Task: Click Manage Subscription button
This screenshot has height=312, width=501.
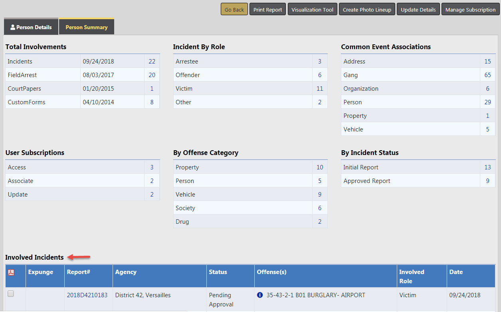Action: pyautogui.click(x=470, y=10)
